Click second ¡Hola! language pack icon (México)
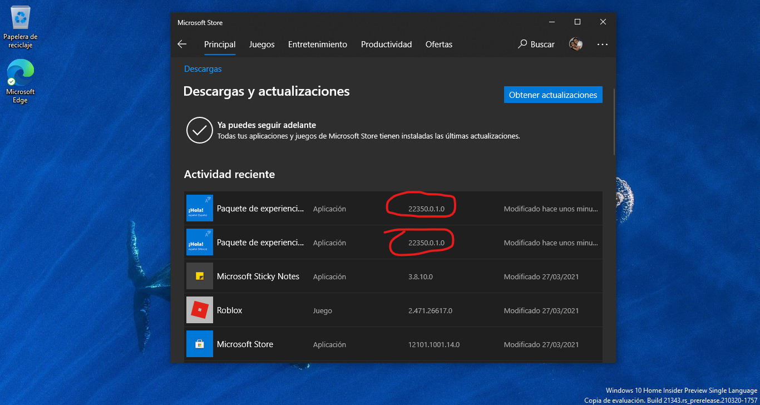The height and width of the screenshot is (405, 760). click(x=200, y=243)
